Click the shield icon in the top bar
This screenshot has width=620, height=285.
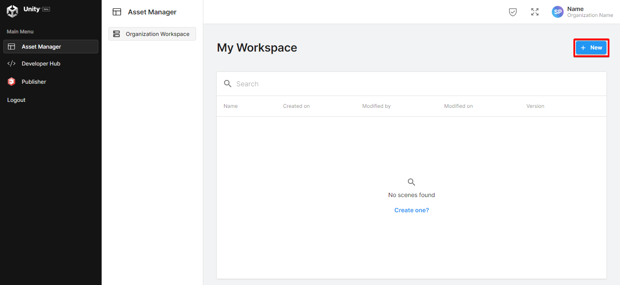click(512, 12)
